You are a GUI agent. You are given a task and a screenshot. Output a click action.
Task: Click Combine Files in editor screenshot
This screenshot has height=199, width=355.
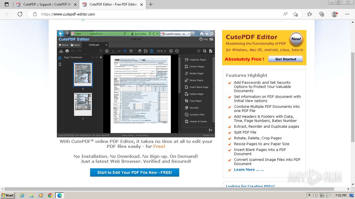(194, 114)
